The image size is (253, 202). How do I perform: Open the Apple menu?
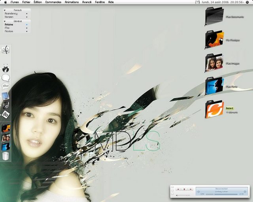point(6,2)
